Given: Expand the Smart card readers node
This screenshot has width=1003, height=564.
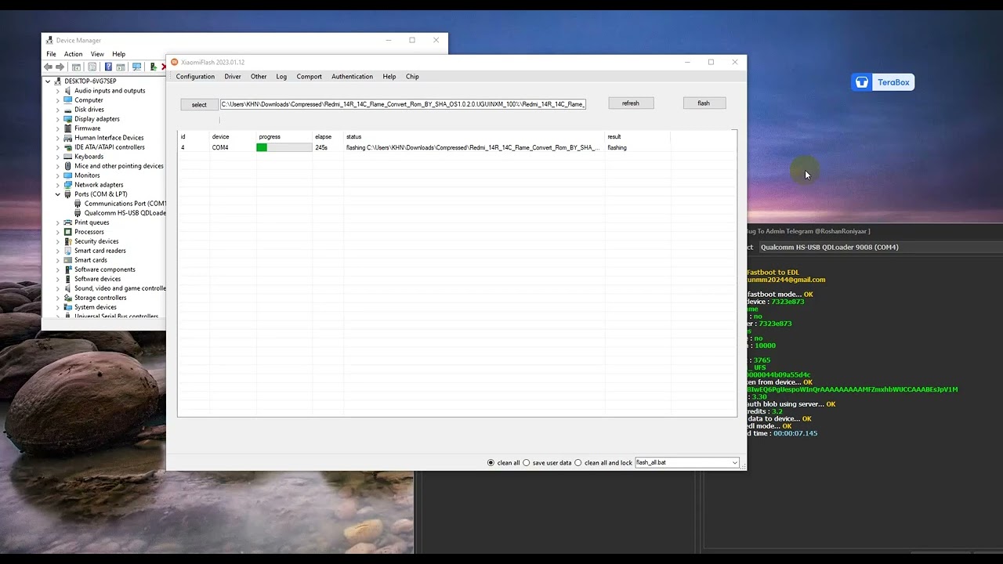Looking at the screenshot, I should click(x=57, y=251).
